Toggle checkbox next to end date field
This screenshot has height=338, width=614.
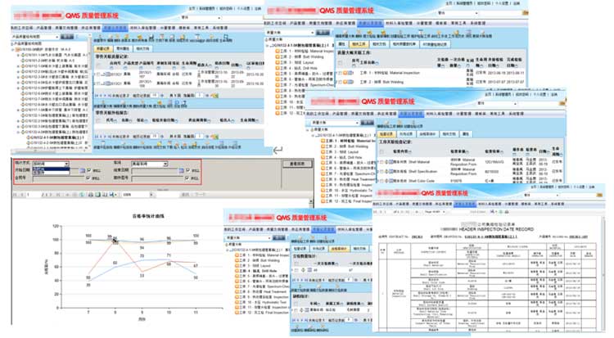tap(188, 171)
